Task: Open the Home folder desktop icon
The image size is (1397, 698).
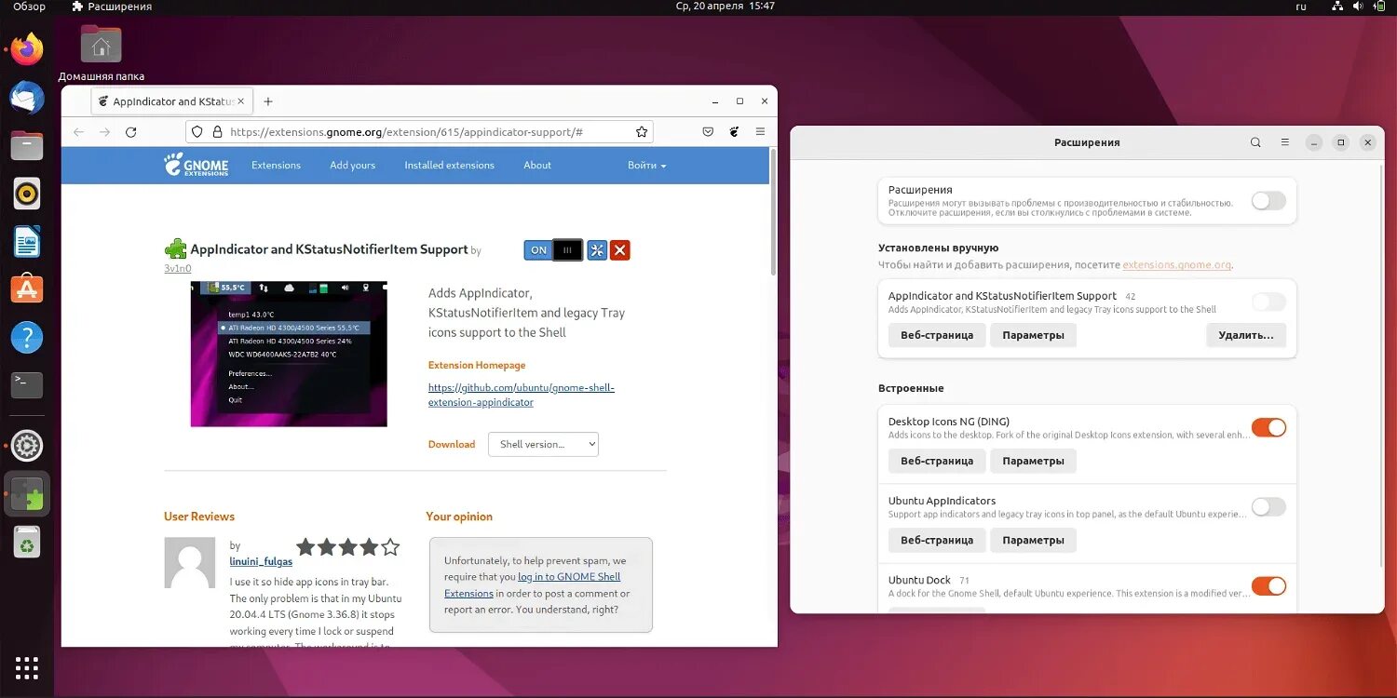Action: click(101, 53)
